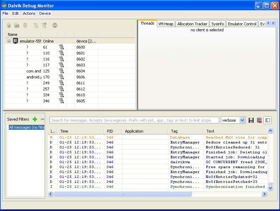The height and width of the screenshot is (211, 280).
Task: Click the Application column header
Action: click(145, 131)
